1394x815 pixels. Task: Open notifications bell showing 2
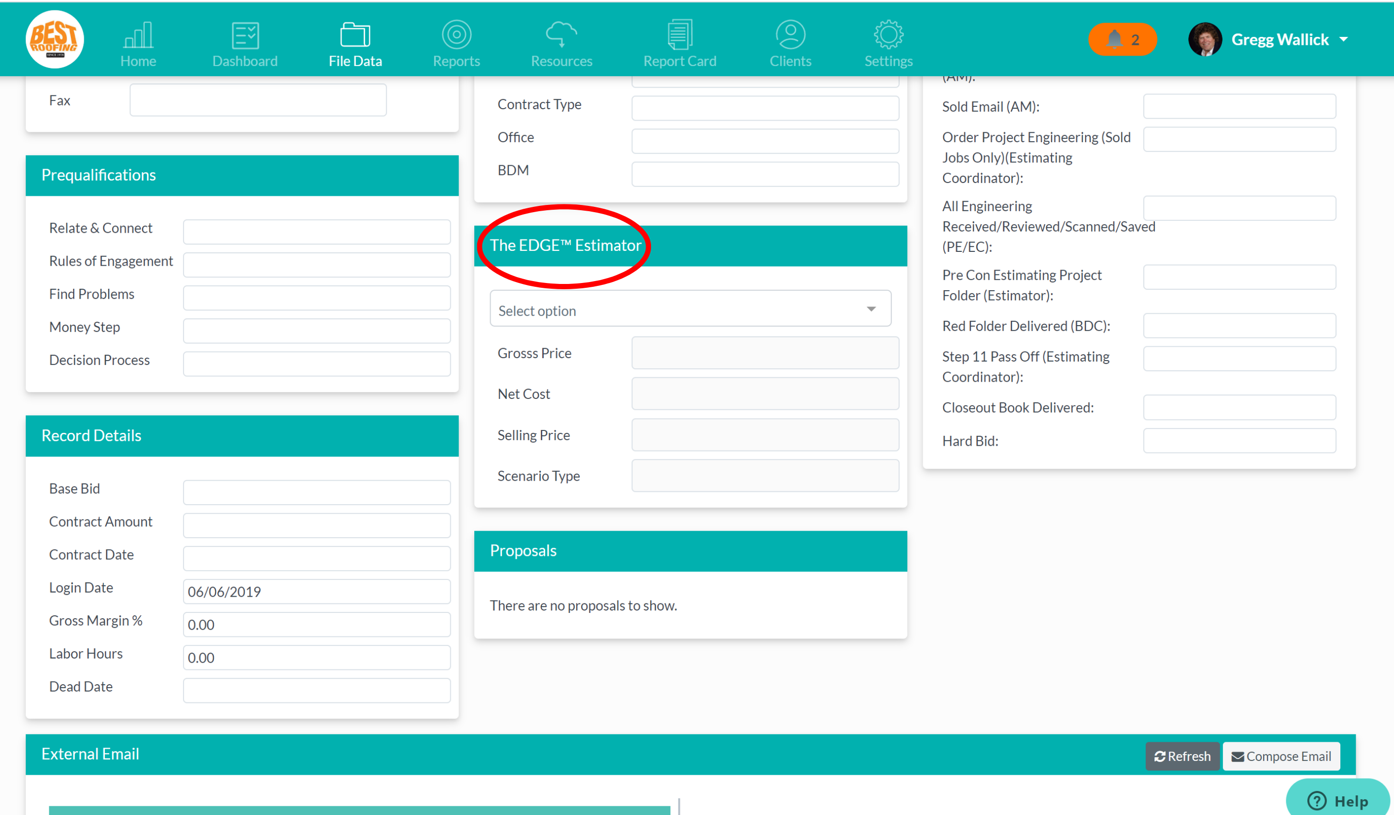pyautogui.click(x=1122, y=39)
